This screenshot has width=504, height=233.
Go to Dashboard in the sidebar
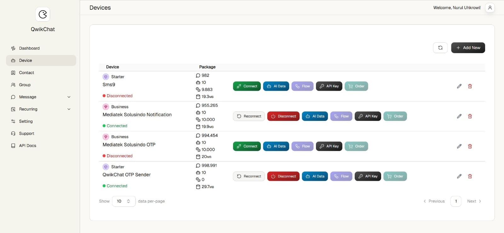[29, 48]
